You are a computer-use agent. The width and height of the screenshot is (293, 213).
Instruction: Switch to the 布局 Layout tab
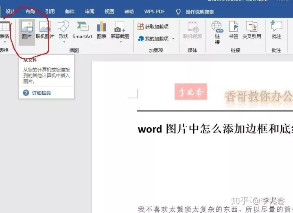coord(30,11)
